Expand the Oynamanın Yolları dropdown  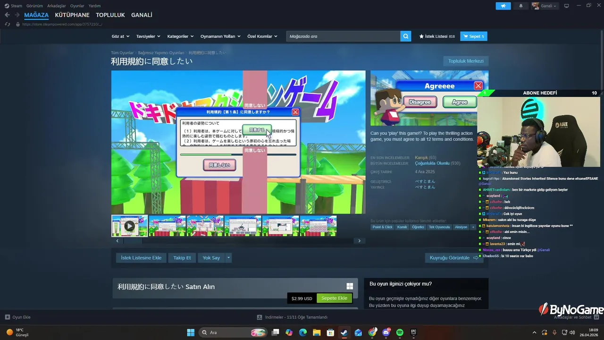tap(220, 36)
